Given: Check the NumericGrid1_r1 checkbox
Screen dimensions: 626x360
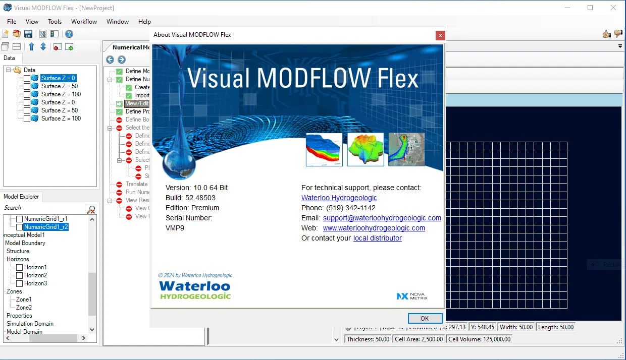Looking at the screenshot, I should coord(19,219).
